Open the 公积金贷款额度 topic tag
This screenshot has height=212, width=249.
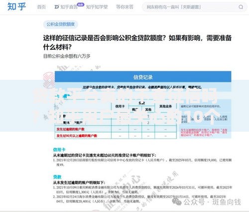pyautogui.click(x=61, y=24)
